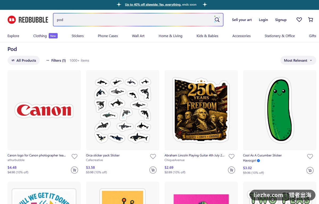Open the All Products category selector

coord(24,60)
